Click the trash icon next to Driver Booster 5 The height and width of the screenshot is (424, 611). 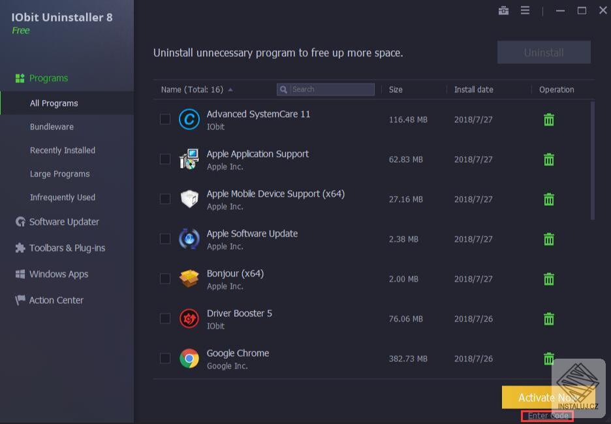(x=548, y=318)
